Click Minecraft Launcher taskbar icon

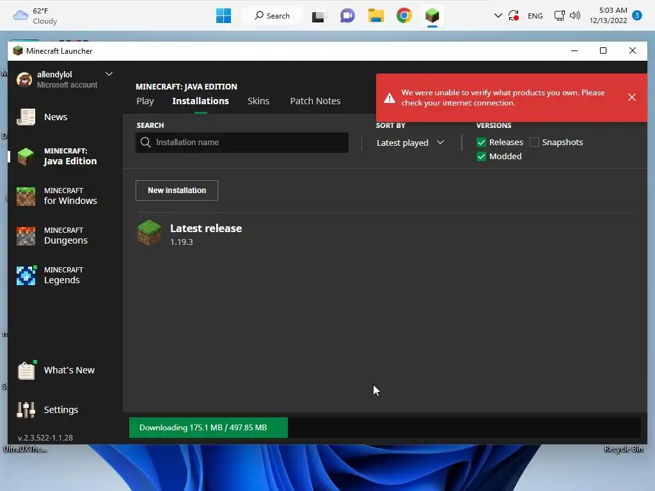pos(432,16)
